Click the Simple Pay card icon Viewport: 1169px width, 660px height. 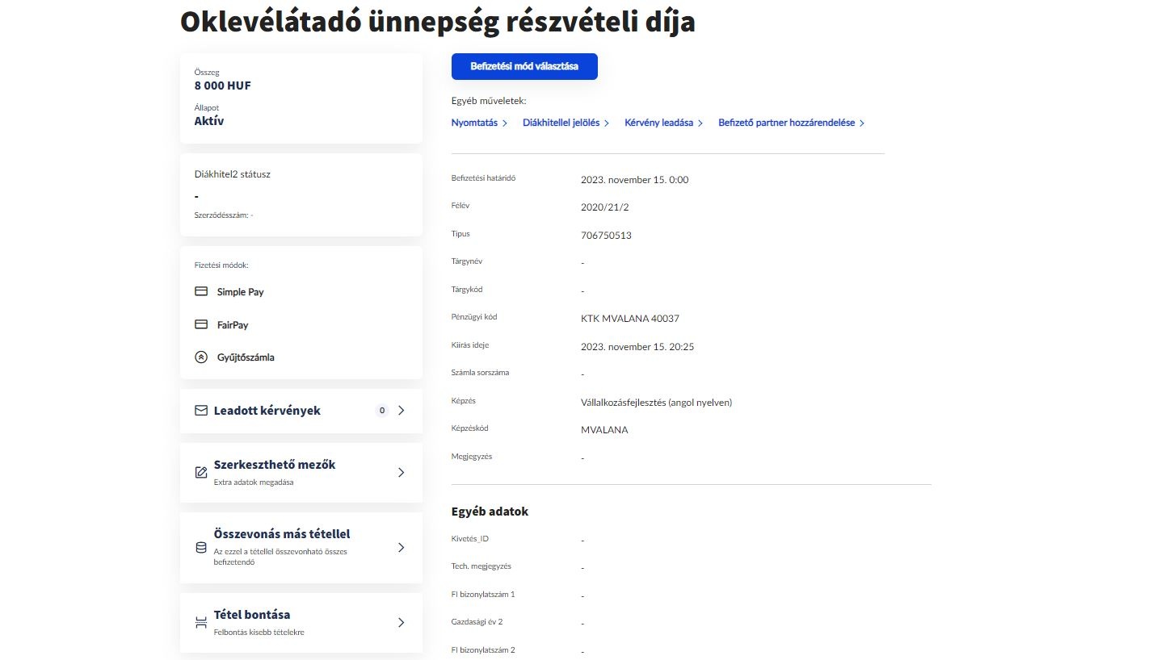[x=201, y=291]
